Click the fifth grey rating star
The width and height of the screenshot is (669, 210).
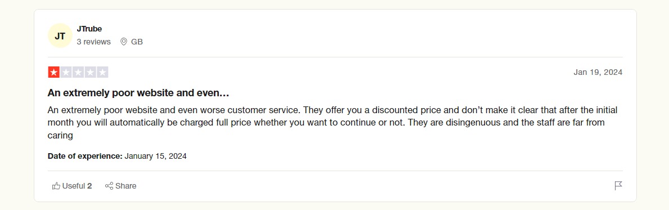pyautogui.click(x=102, y=72)
